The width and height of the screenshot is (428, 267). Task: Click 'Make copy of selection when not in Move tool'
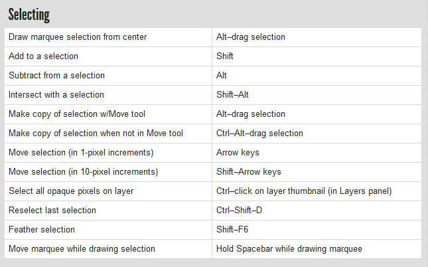(x=96, y=133)
